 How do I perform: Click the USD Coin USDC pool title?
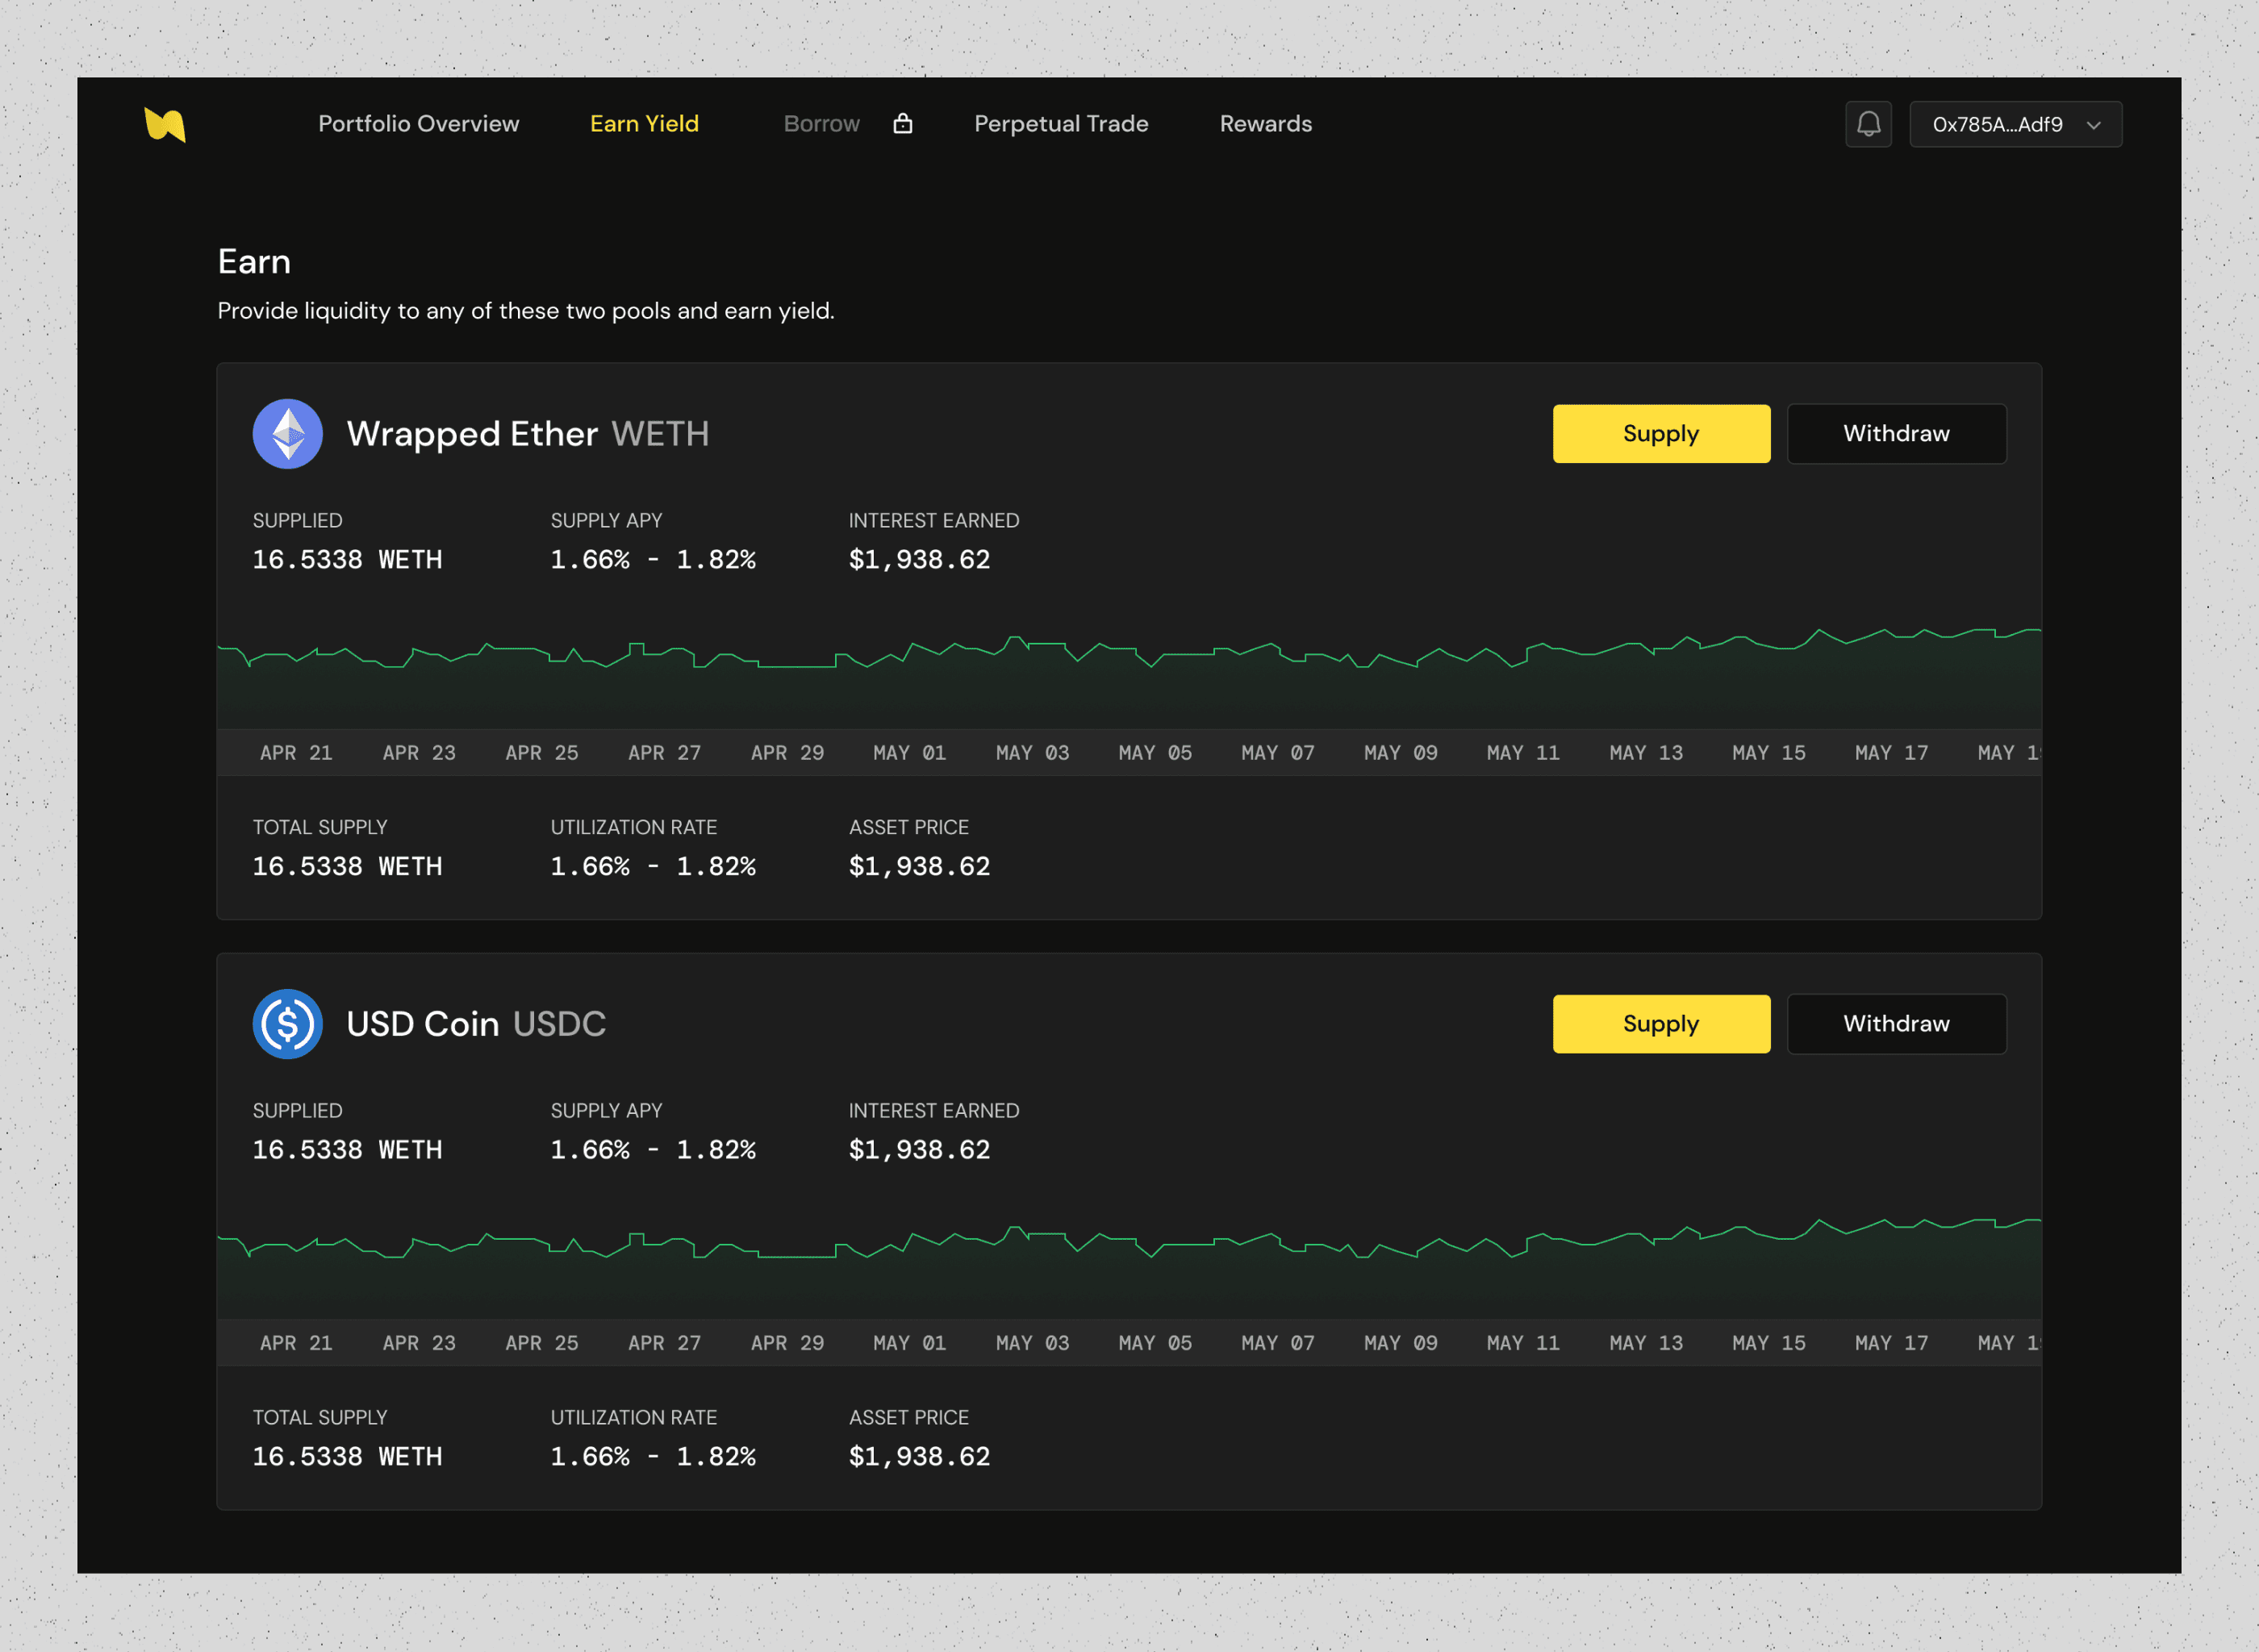475,1024
